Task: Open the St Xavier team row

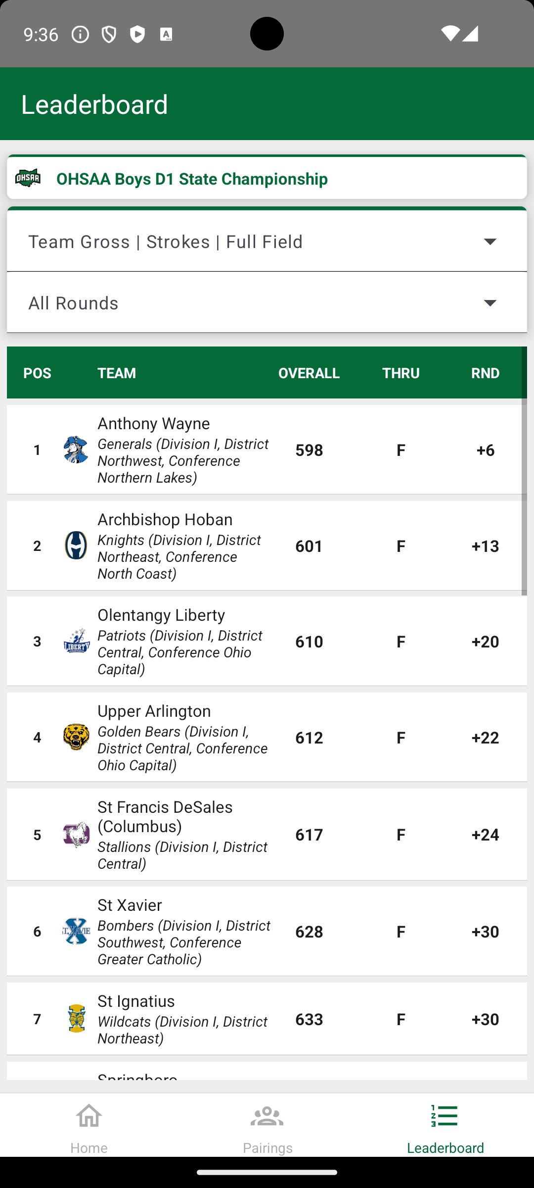Action: (x=267, y=931)
